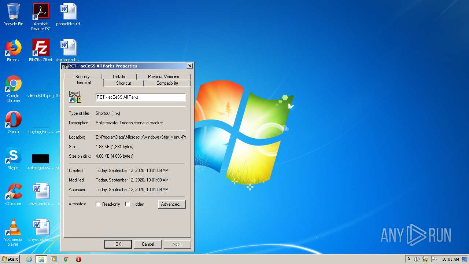This screenshot has width=469, height=264.
Task: Open Internet Explorer from the taskbar
Action: (x=29, y=259)
